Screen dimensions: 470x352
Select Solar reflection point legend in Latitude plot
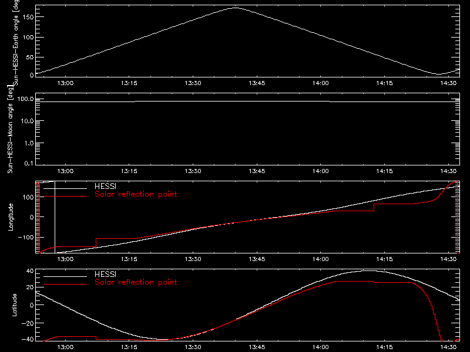click(x=136, y=282)
